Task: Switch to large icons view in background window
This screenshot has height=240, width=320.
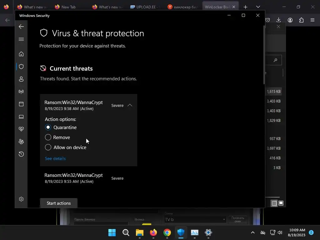Action: (x=281, y=203)
